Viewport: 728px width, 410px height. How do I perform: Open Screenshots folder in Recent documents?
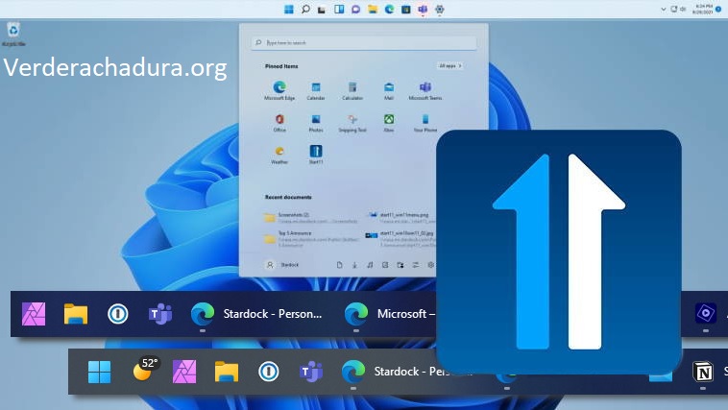click(x=310, y=217)
